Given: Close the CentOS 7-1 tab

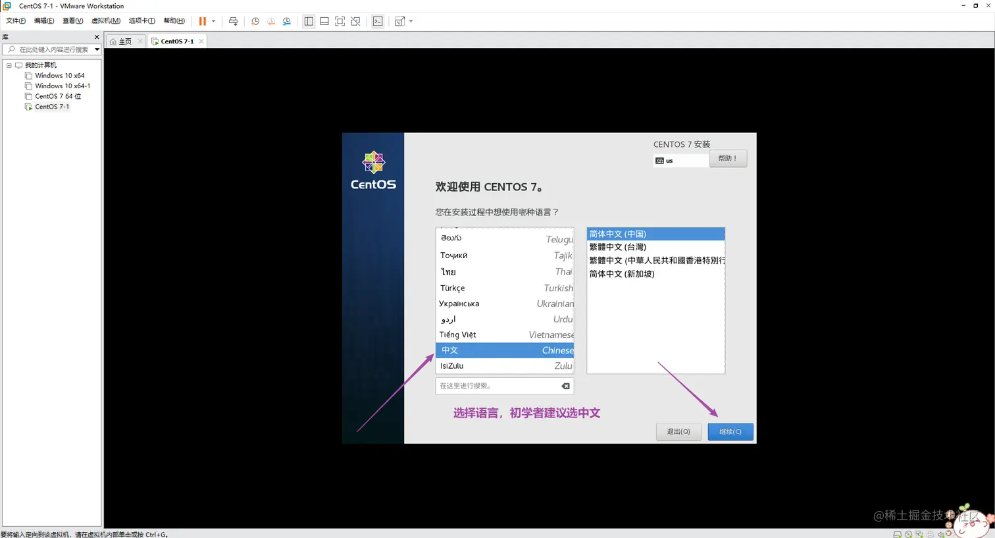Looking at the screenshot, I should point(201,41).
